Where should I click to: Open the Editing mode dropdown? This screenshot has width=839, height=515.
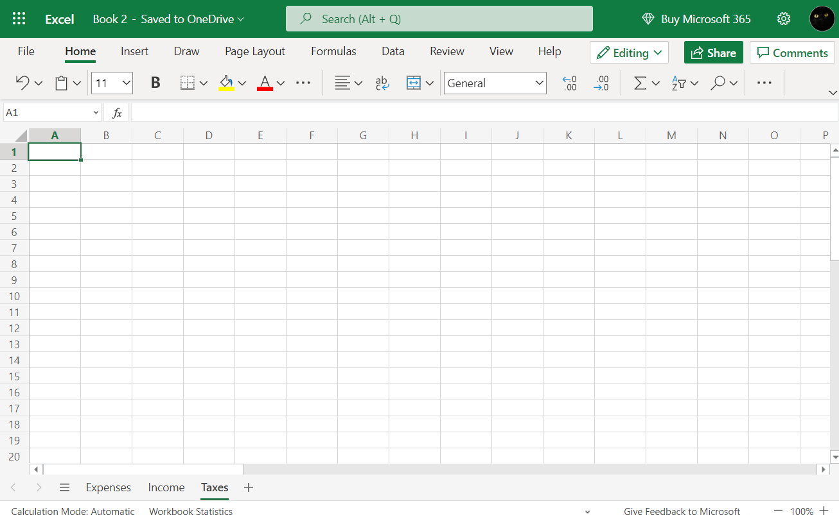point(628,52)
